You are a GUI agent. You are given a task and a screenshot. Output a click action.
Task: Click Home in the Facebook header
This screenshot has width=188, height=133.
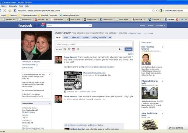[x=142, y=25]
